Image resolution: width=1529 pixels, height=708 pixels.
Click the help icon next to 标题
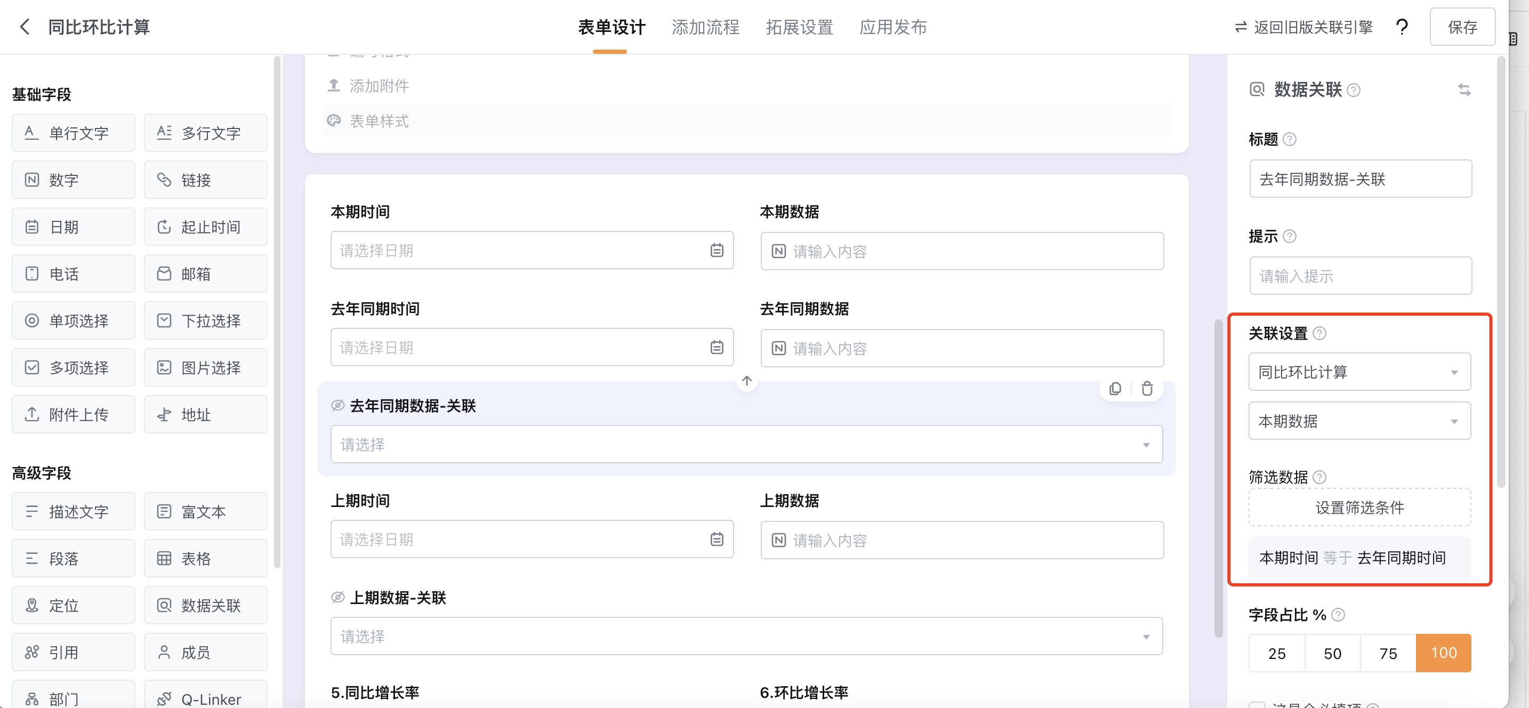pyautogui.click(x=1289, y=140)
